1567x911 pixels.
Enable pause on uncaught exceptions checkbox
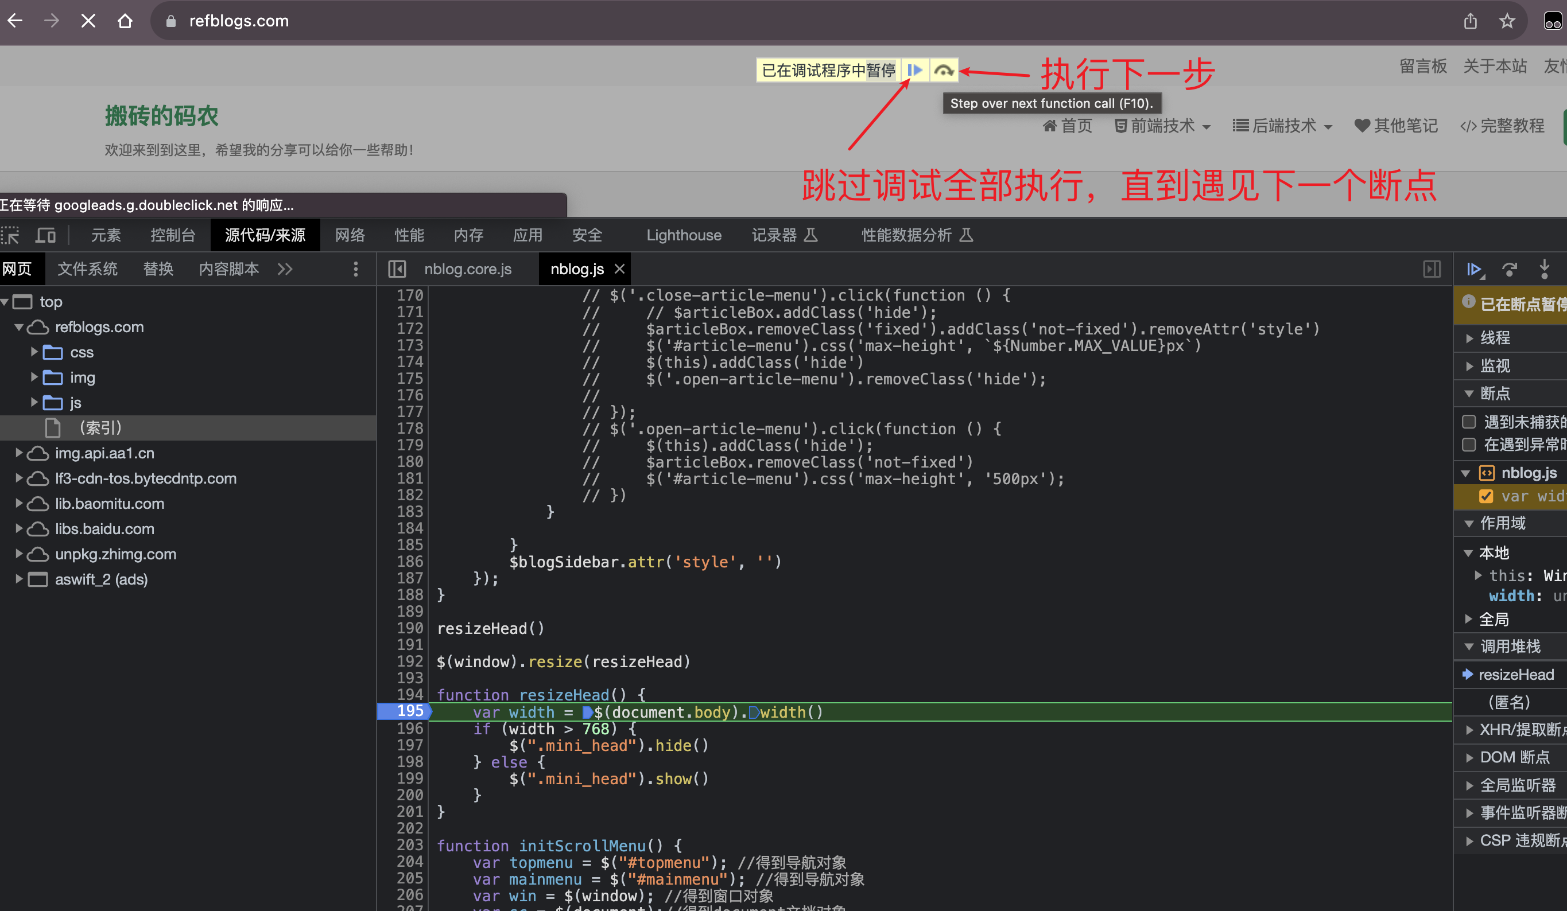[x=1469, y=422]
